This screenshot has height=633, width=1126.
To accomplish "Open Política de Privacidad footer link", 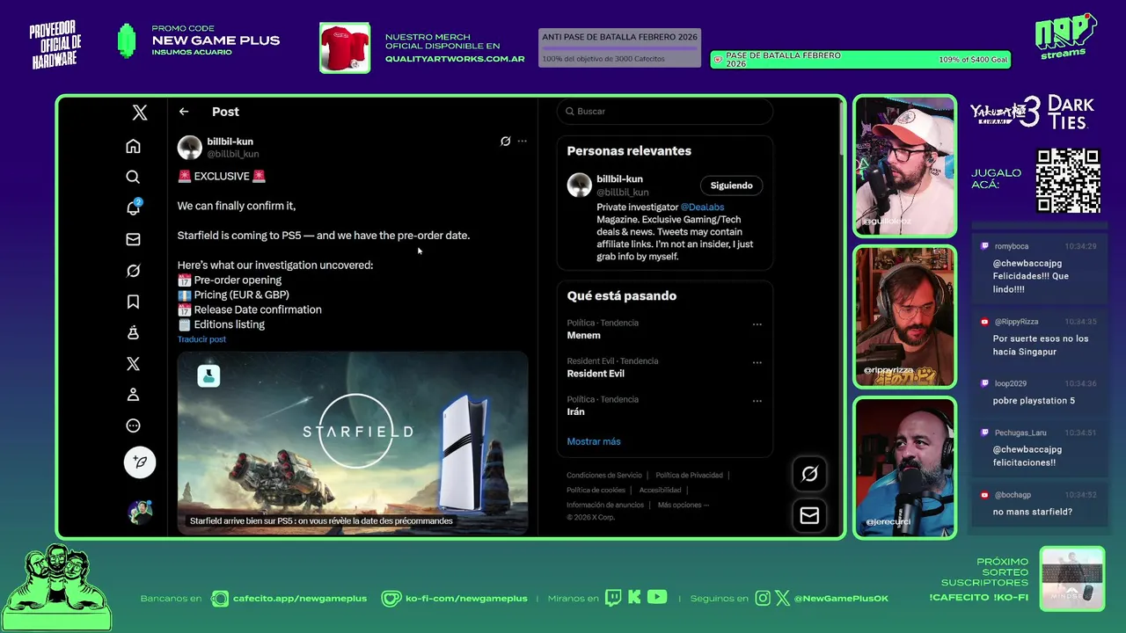I will (x=689, y=476).
